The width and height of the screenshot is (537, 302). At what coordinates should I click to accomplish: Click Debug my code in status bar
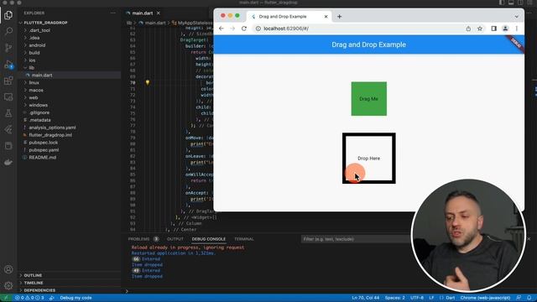coord(76,298)
